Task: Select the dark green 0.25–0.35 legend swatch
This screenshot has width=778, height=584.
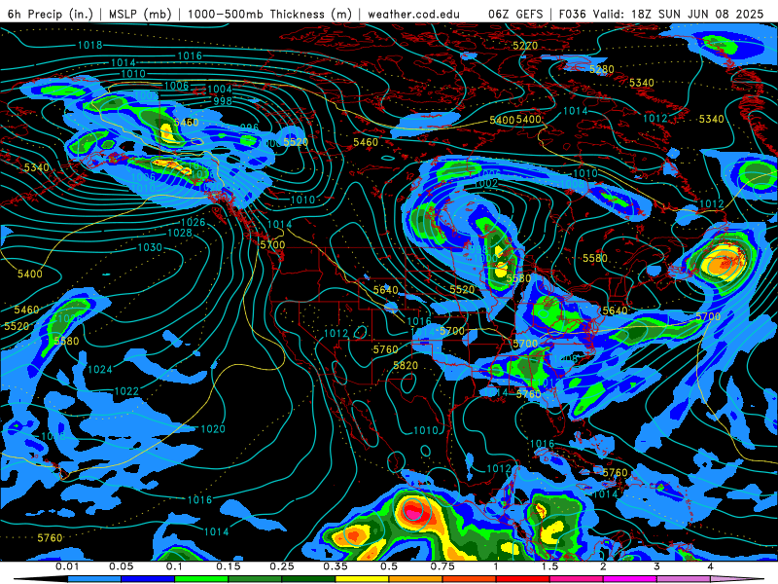Action: click(308, 579)
